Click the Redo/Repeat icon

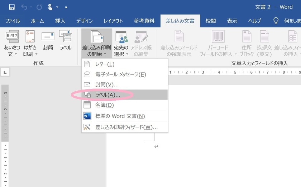coord(39,7)
